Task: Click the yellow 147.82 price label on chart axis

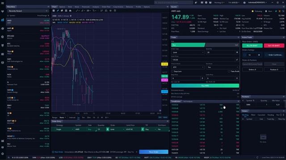Action: (164, 64)
